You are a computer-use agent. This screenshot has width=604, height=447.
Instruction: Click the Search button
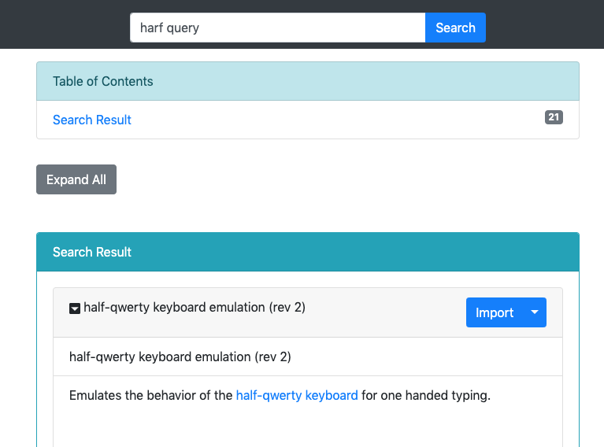455,28
